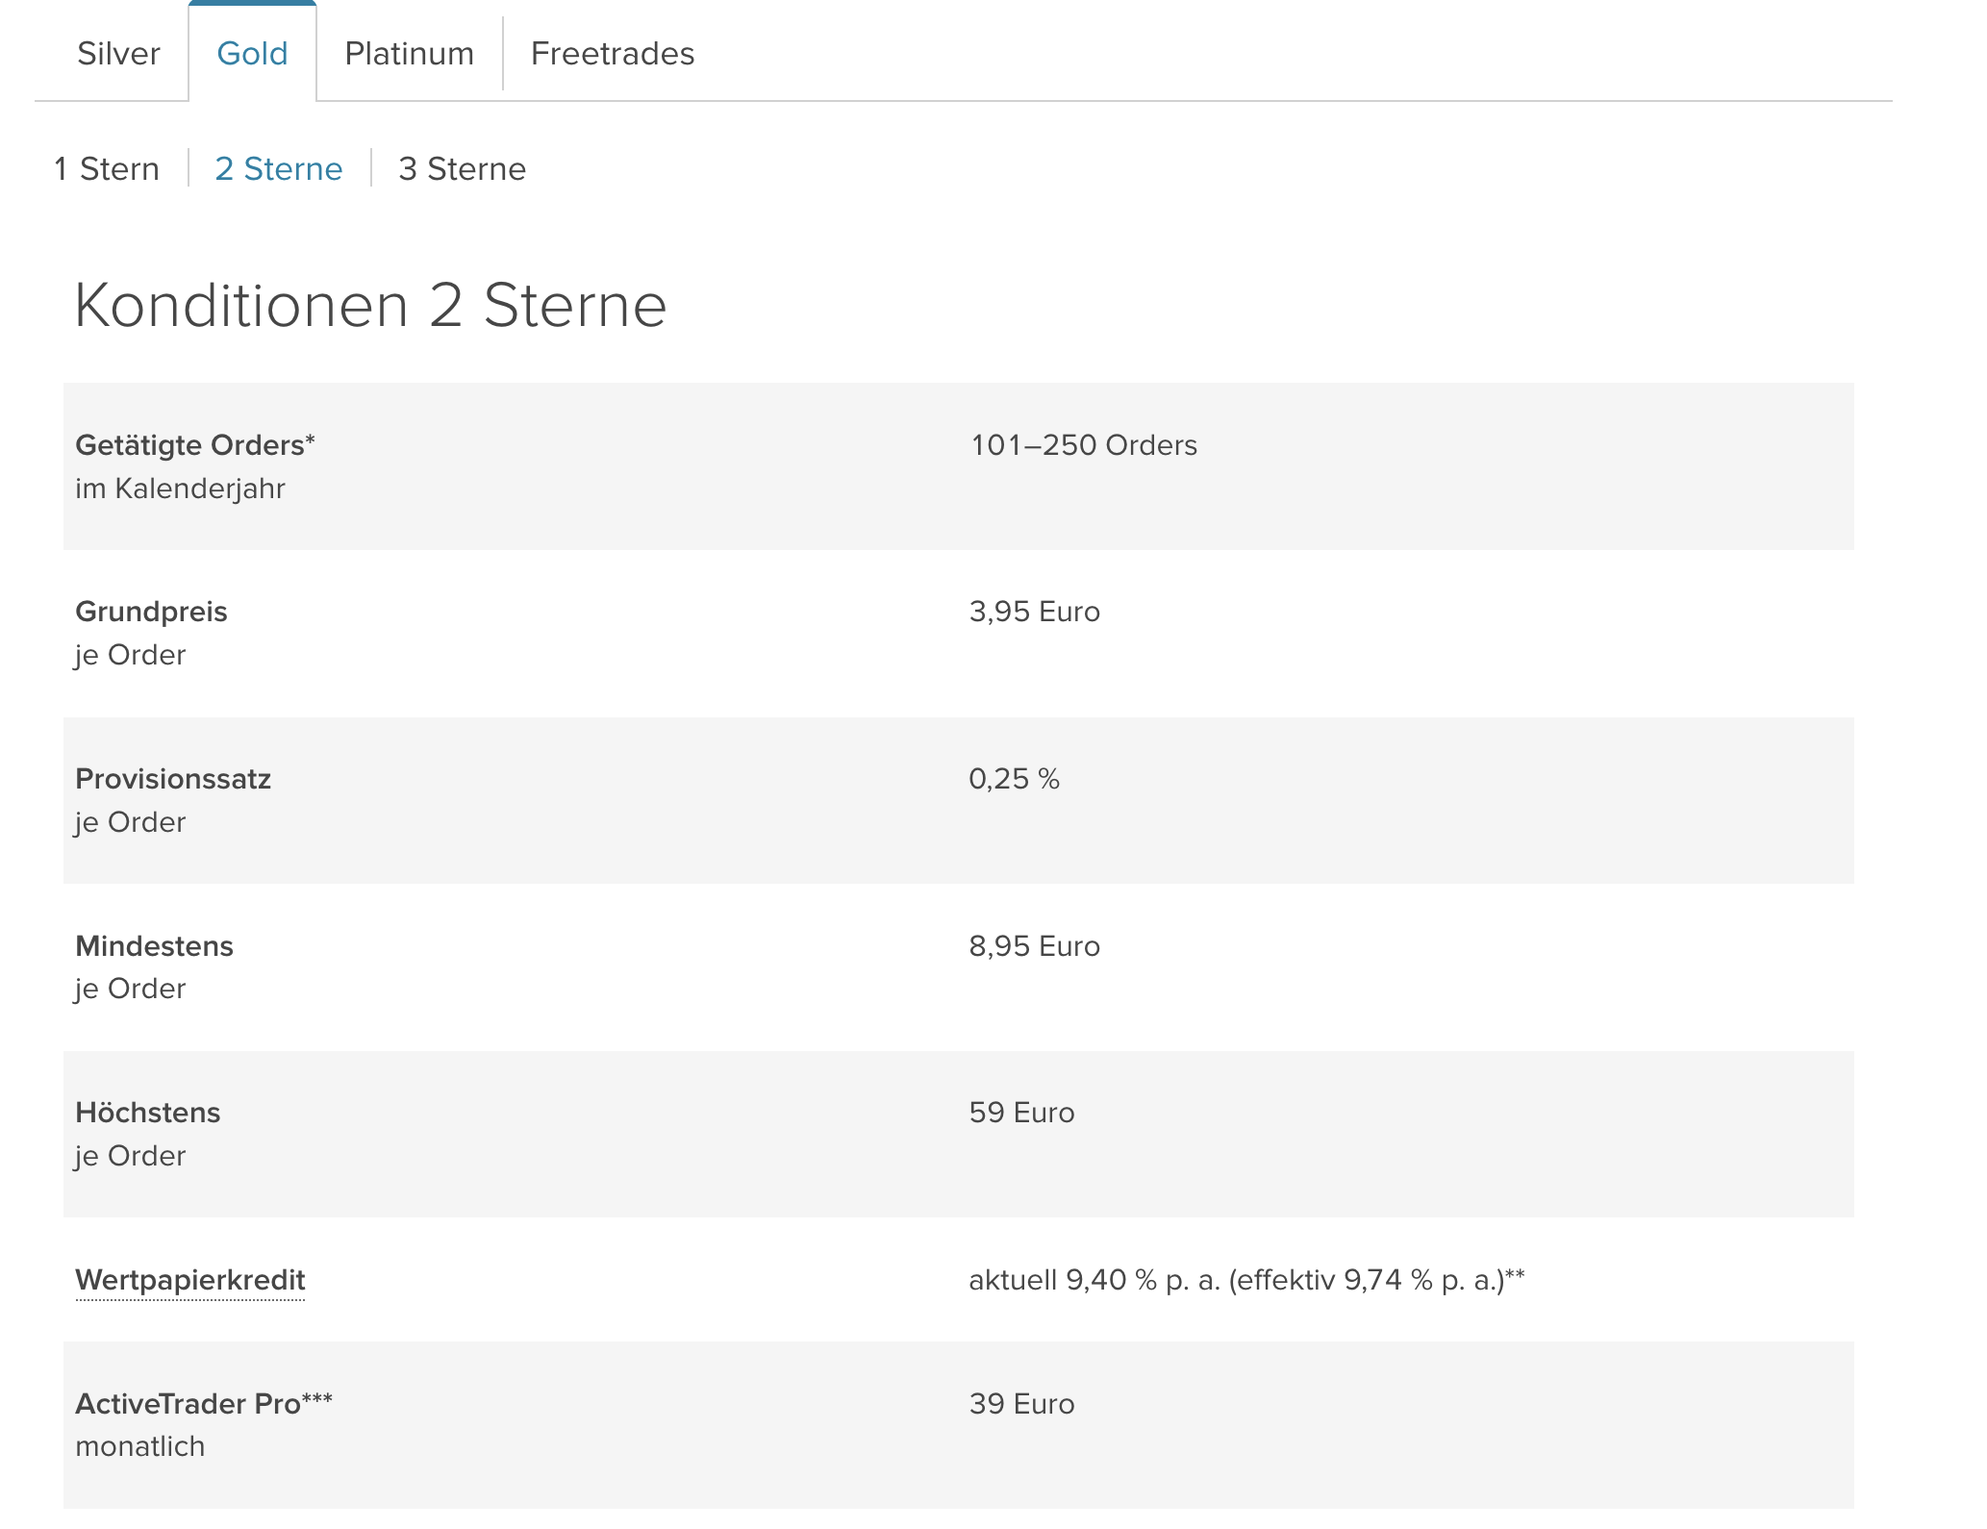The width and height of the screenshot is (1987, 1529).
Task: Click the 3,95 Euro value
Action: [x=1034, y=612]
